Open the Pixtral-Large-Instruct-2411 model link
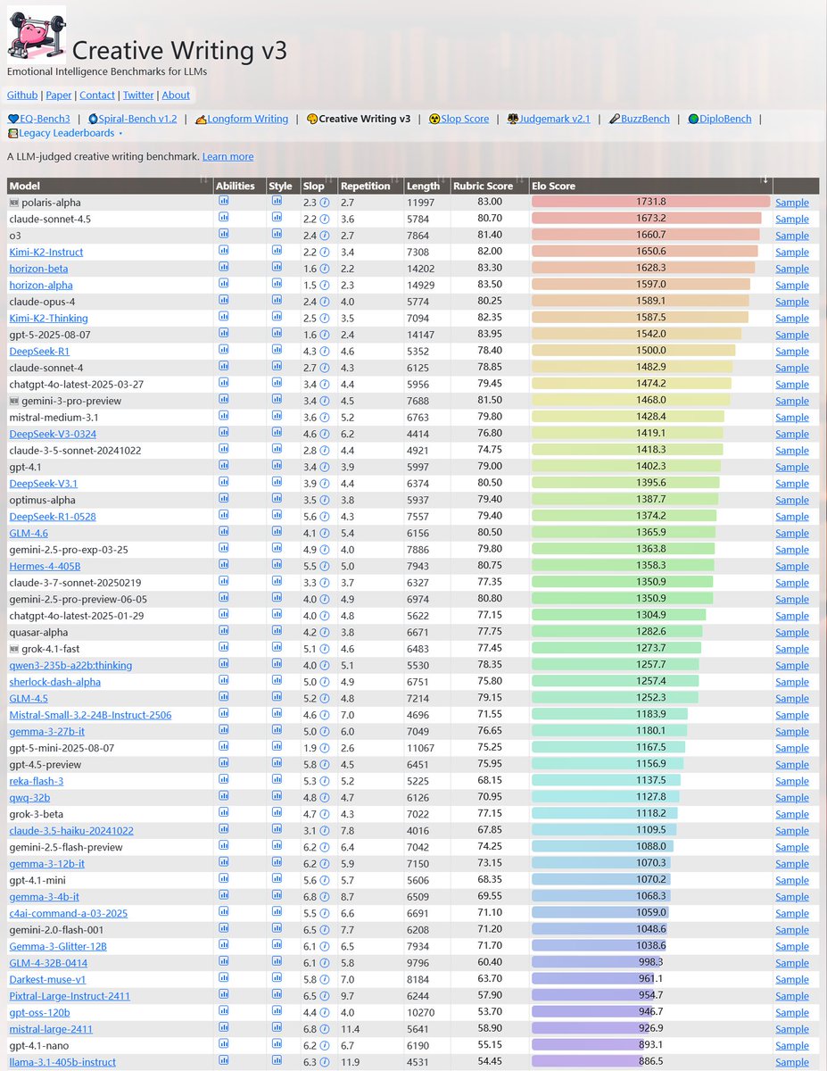Screen dimensions: 827x1071 (x=70, y=995)
